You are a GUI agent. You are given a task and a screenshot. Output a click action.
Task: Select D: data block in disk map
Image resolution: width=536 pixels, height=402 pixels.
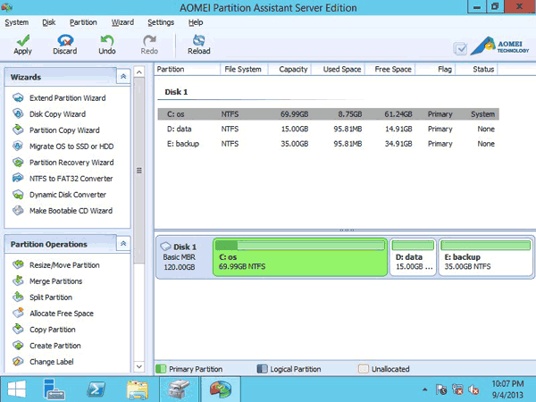pos(413,256)
